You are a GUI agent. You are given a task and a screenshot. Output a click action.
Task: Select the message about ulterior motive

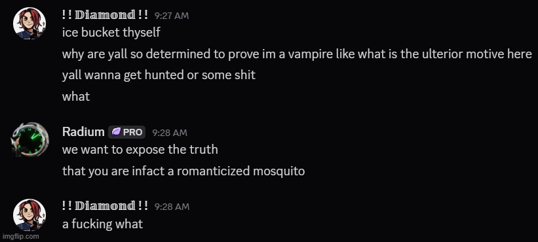(x=297, y=54)
